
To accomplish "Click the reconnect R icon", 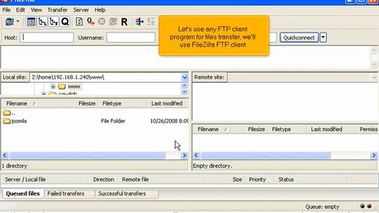I will [124, 22].
